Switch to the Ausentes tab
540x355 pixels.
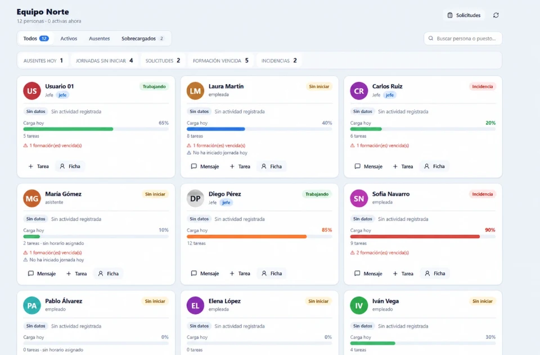pyautogui.click(x=99, y=39)
